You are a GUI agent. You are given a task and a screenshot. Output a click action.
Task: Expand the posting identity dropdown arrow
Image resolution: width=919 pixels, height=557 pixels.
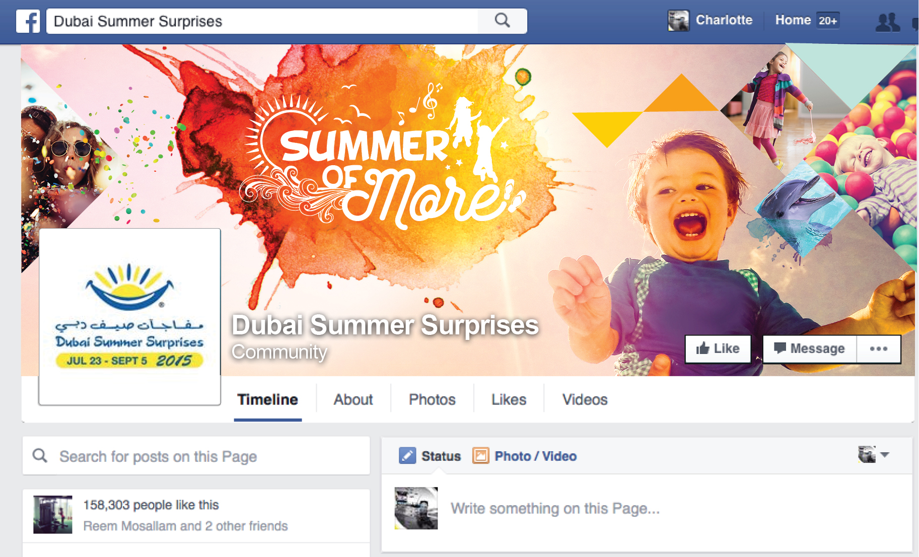click(x=885, y=455)
